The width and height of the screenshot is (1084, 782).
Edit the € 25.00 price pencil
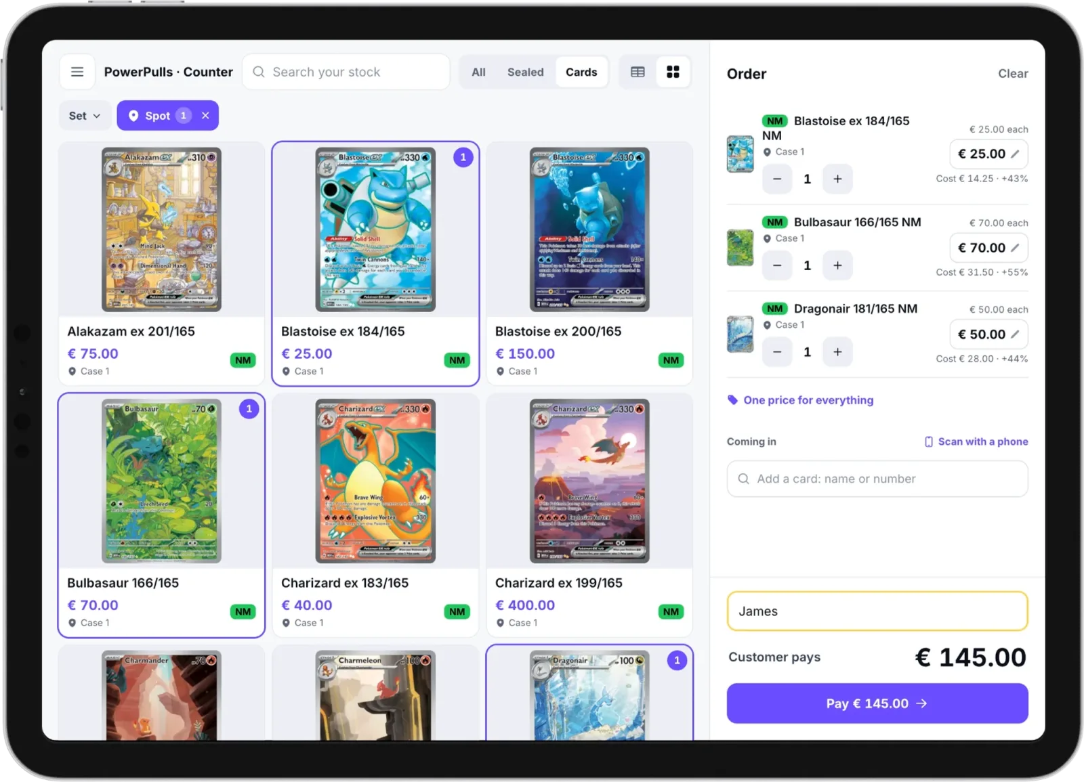[x=1015, y=154]
